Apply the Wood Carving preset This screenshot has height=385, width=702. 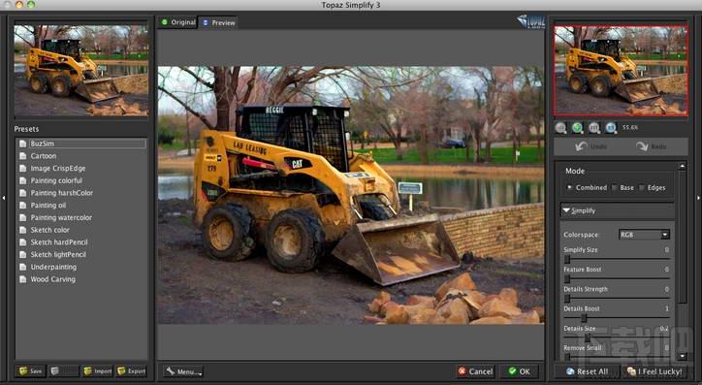click(x=52, y=279)
